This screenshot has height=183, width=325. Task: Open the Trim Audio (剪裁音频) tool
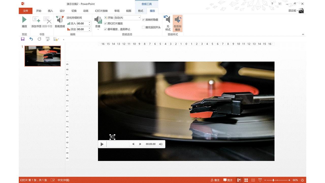coord(60,20)
